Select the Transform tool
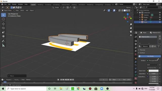162x91 pixels. coord(3,36)
